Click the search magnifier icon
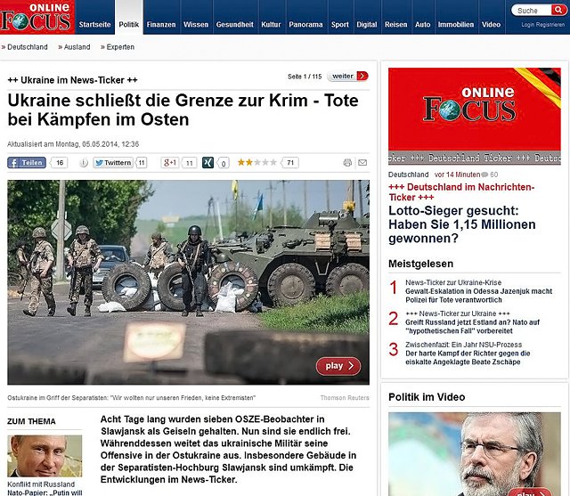Viewport: 570px width, 496px height. point(558,10)
